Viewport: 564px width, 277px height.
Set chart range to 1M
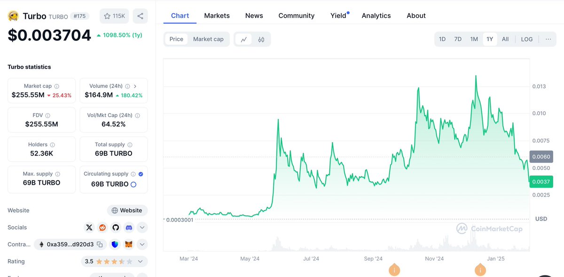(x=474, y=39)
